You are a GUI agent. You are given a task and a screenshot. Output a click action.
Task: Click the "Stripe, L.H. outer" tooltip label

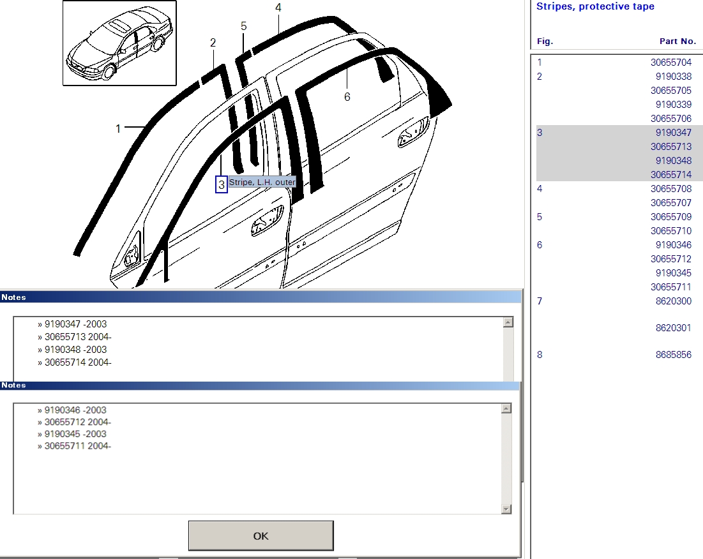tap(262, 183)
